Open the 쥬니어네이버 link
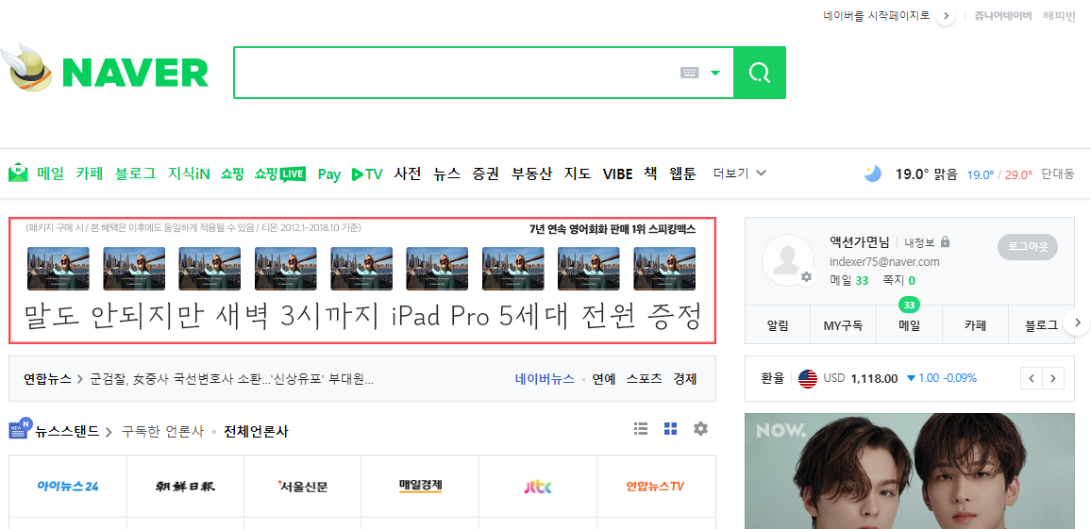The height and width of the screenshot is (529, 1091). pyautogui.click(x=1002, y=15)
